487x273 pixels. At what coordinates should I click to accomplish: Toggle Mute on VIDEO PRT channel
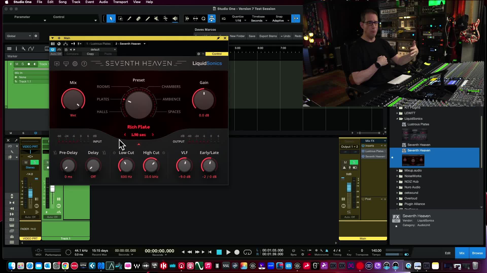tap(26, 162)
